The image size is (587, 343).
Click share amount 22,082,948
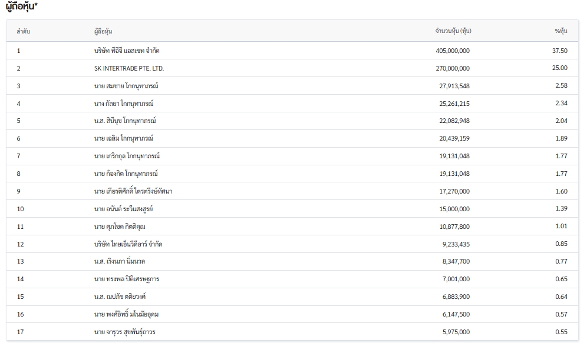click(x=454, y=121)
